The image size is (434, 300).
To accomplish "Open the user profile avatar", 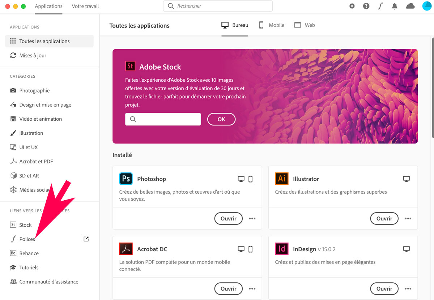I will pos(427,6).
